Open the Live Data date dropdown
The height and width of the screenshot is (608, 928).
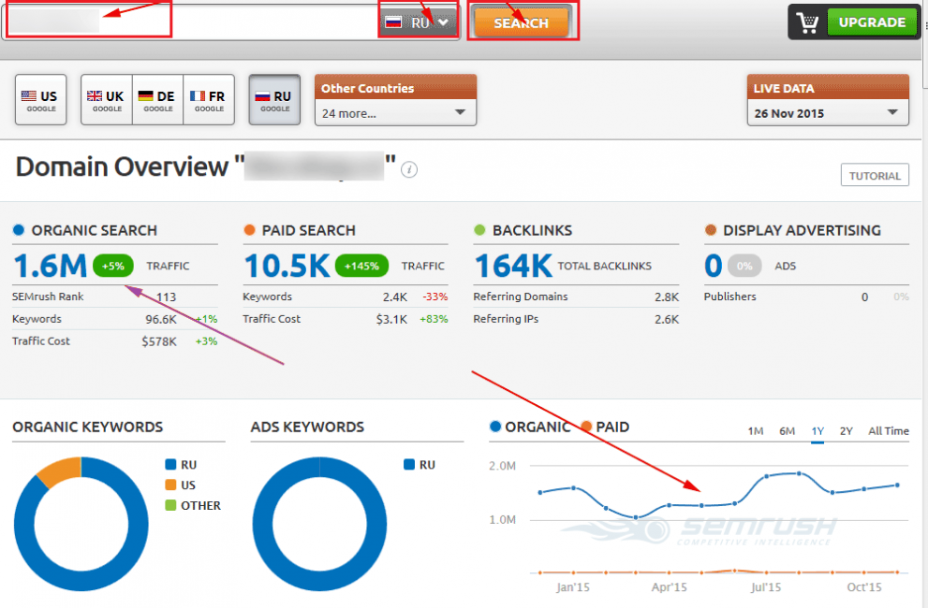828,113
